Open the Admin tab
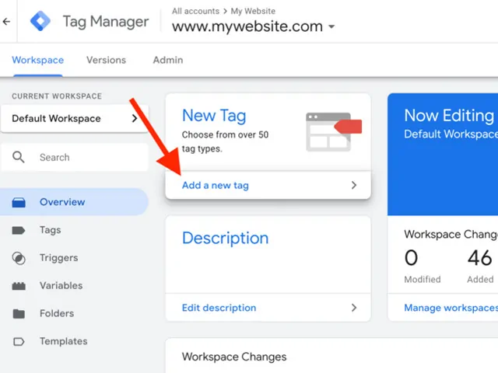This screenshot has height=373, width=498. (x=168, y=60)
